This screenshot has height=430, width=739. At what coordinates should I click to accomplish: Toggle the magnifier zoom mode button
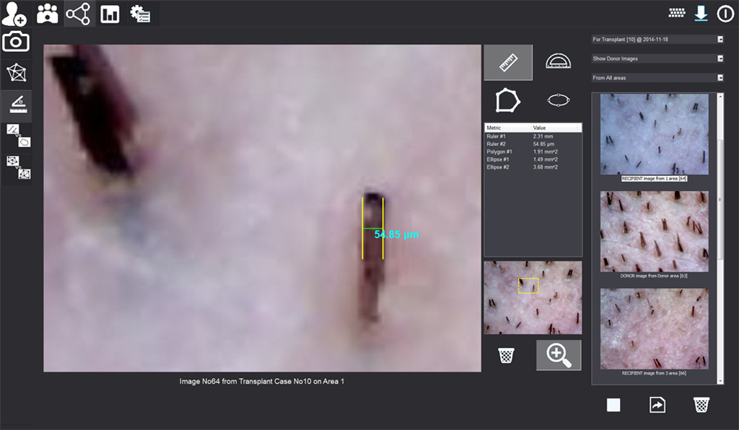point(558,355)
